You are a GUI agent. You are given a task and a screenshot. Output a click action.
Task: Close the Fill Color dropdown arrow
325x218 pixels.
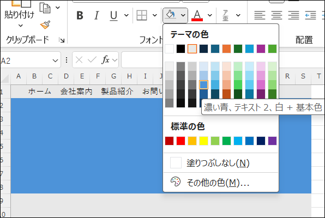183,15
